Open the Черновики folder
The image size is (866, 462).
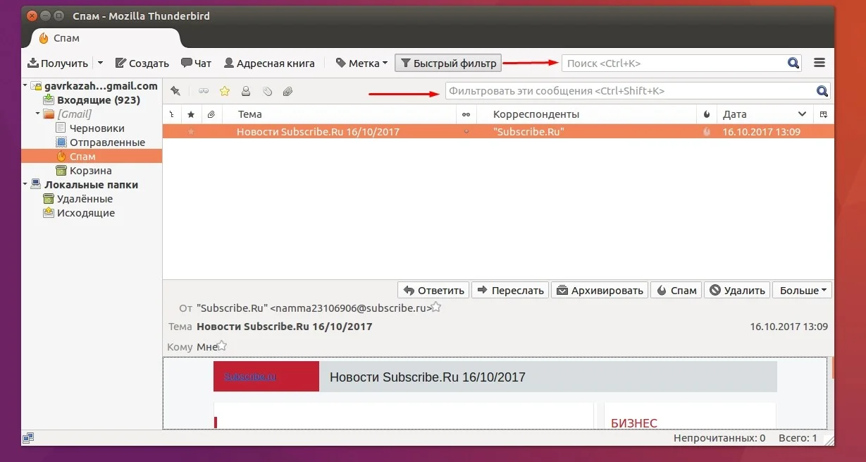pyautogui.click(x=90, y=128)
